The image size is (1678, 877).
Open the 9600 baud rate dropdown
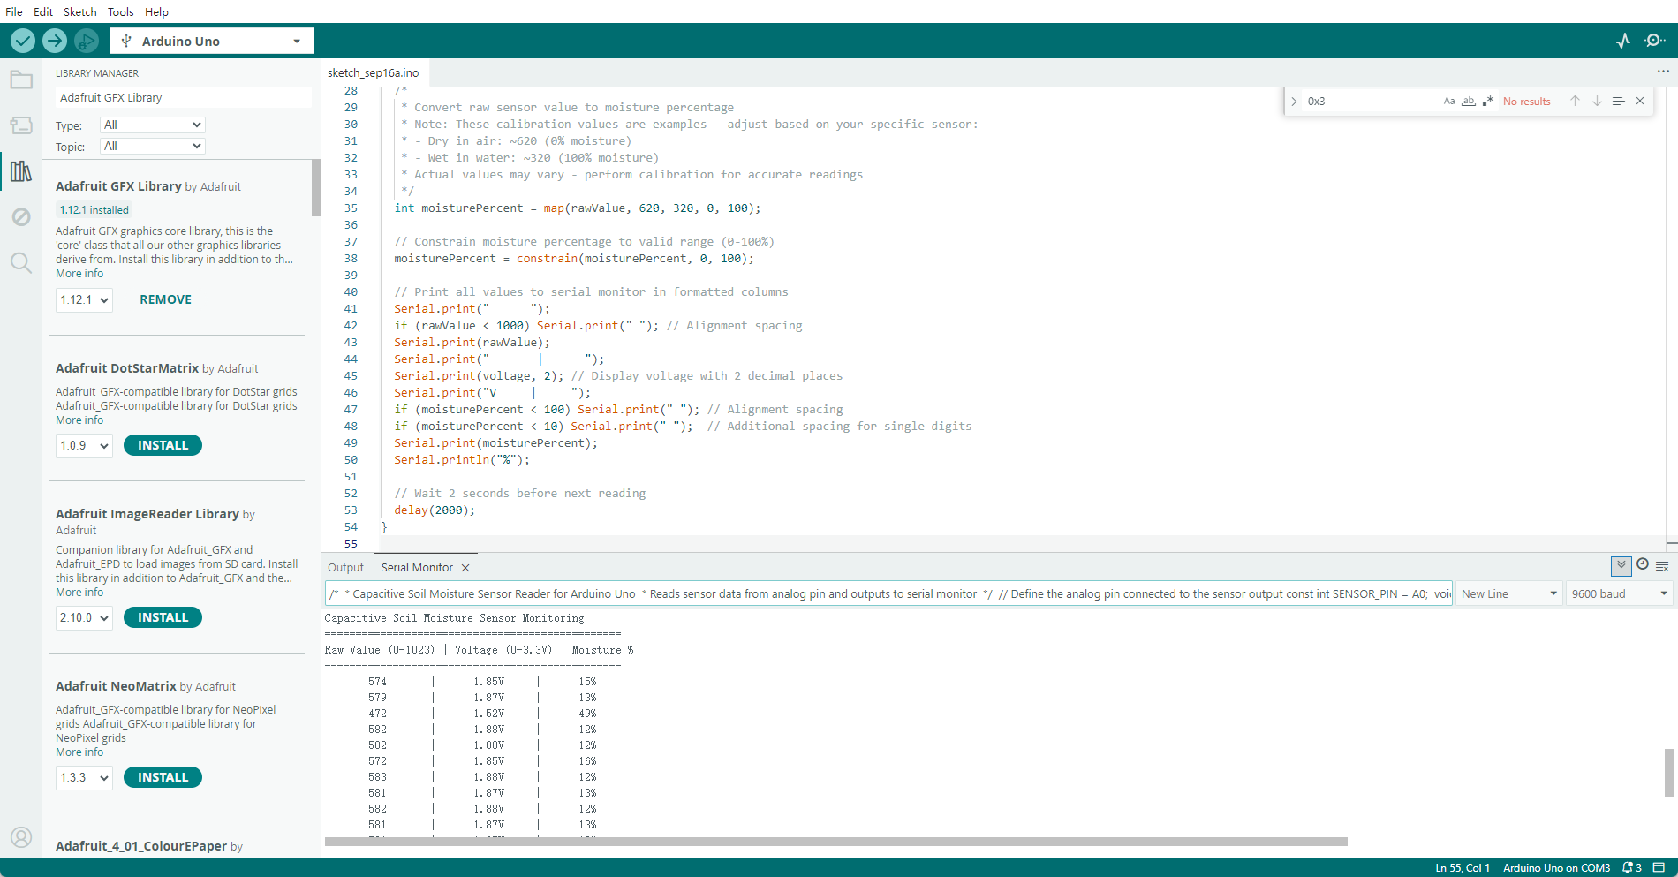click(1620, 593)
